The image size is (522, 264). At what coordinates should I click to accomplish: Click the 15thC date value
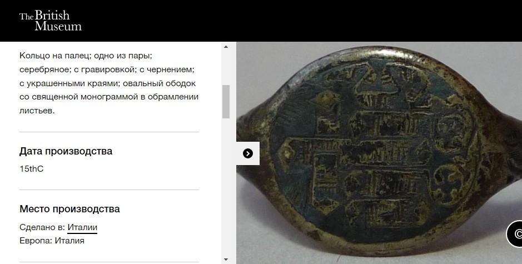(x=31, y=169)
